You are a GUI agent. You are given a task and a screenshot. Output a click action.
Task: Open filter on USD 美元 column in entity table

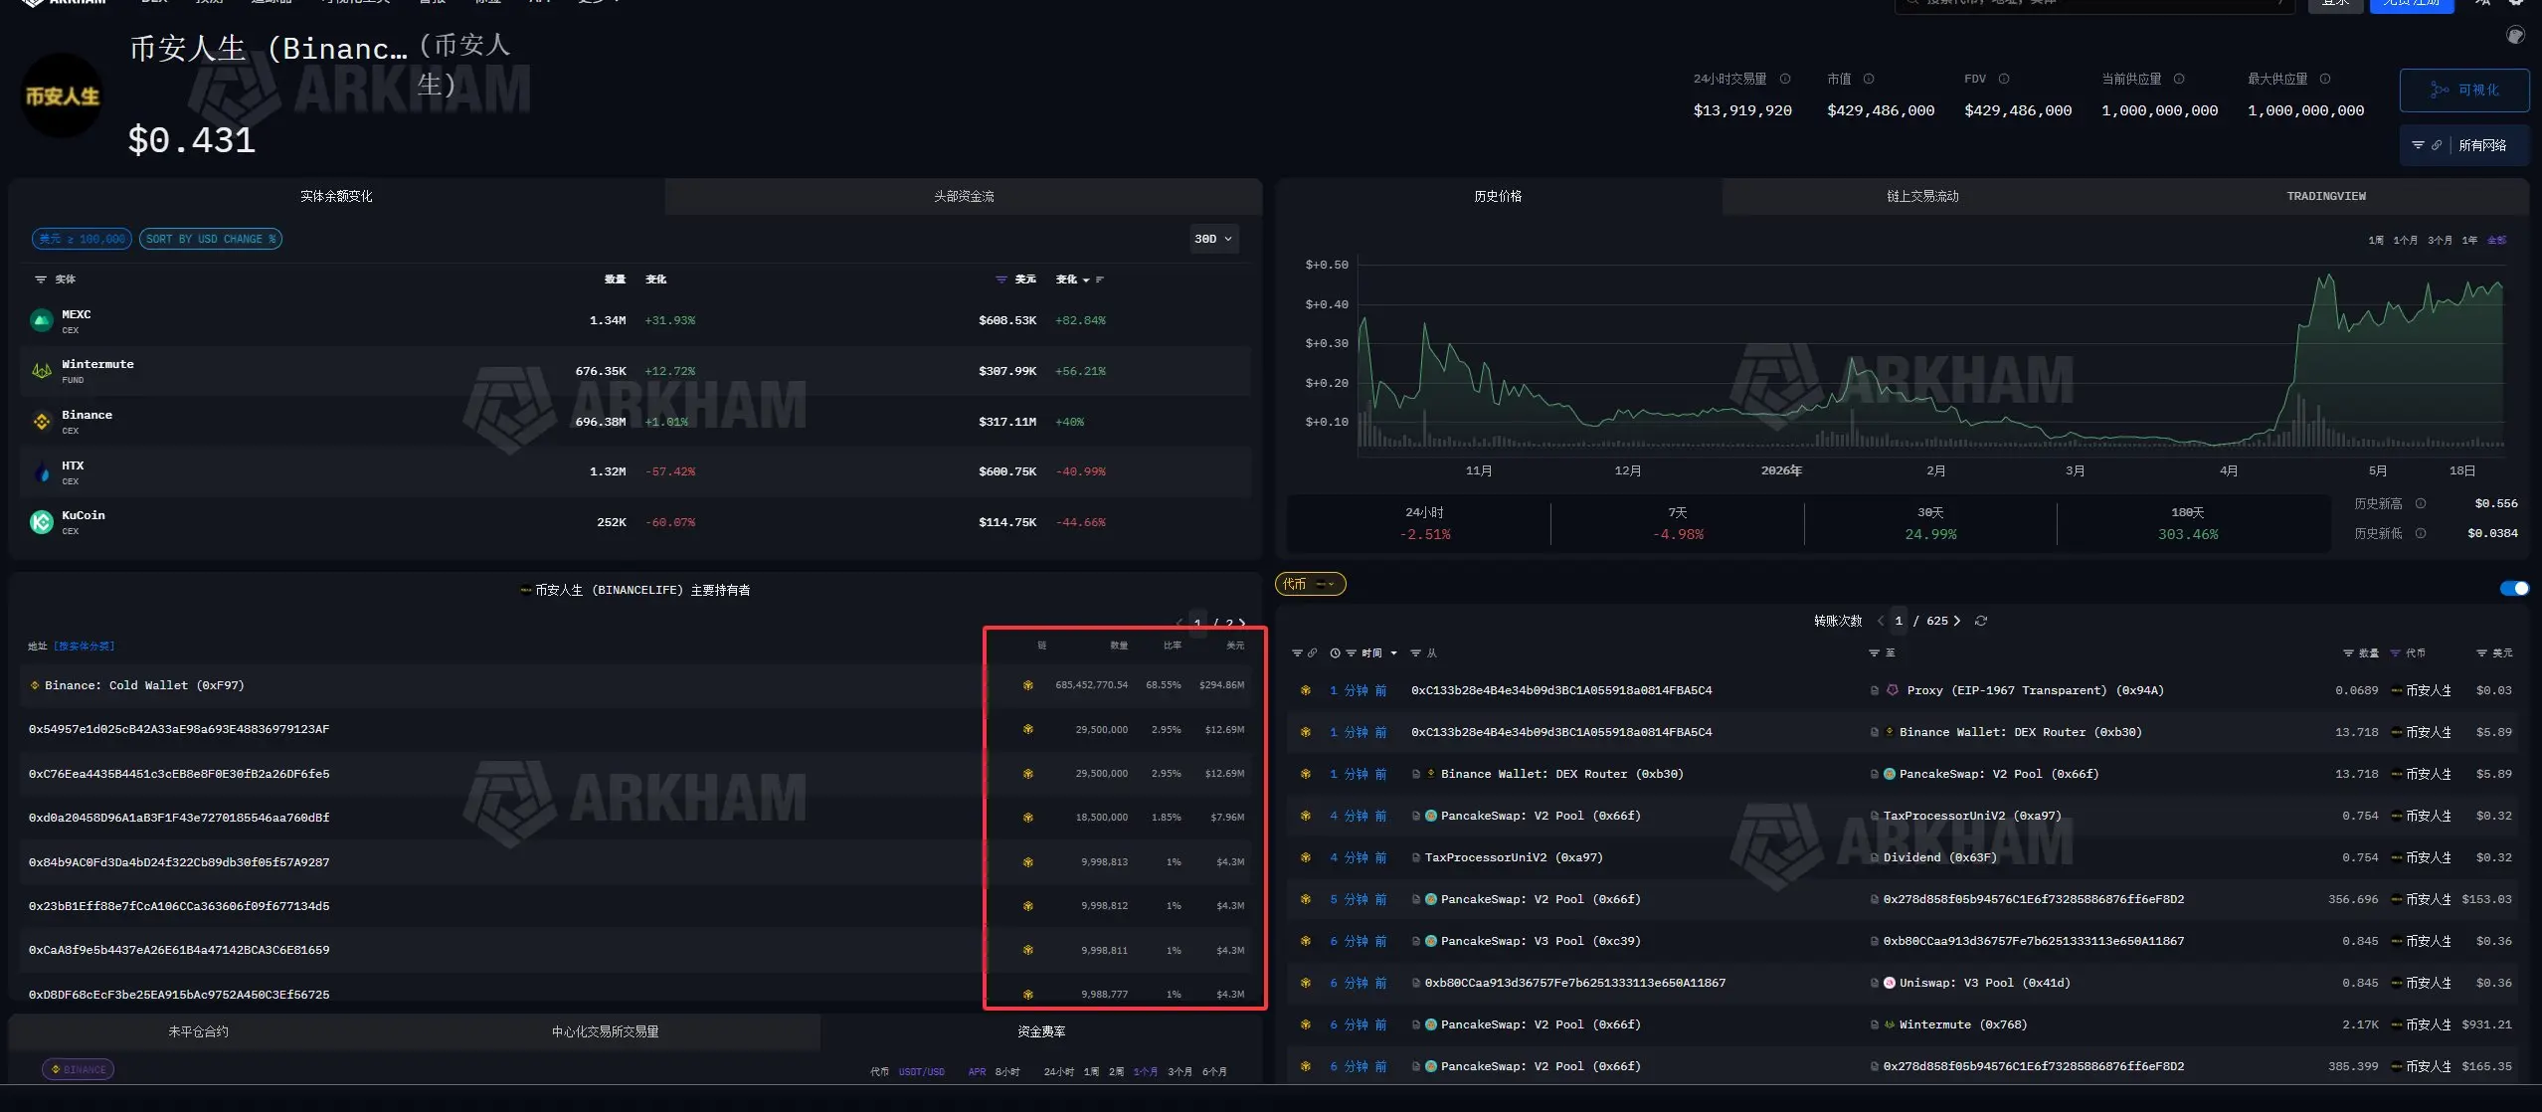coord(1001,279)
